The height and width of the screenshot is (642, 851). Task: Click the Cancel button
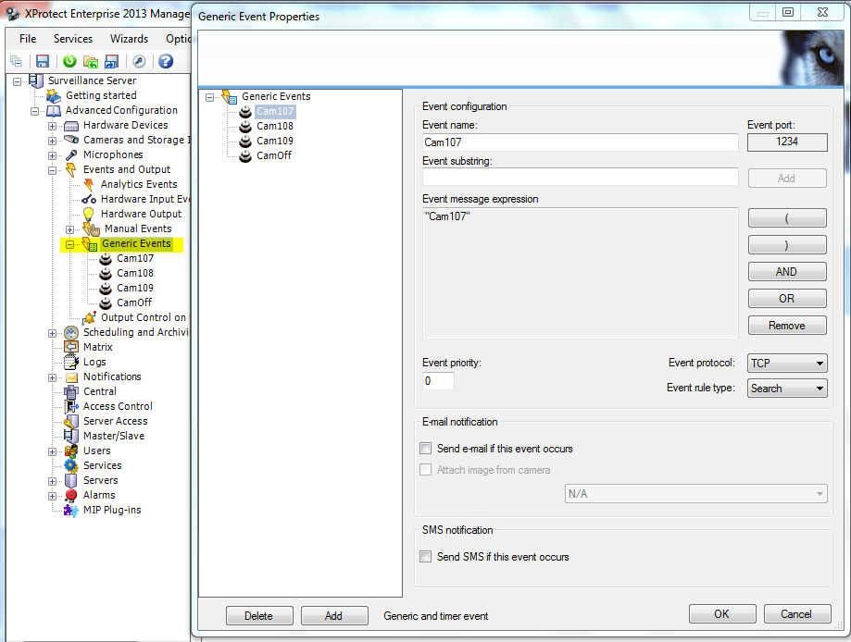(x=796, y=614)
